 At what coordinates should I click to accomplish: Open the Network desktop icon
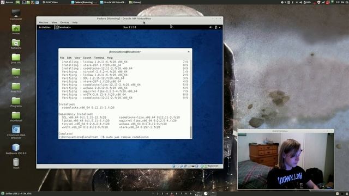tap(16, 44)
